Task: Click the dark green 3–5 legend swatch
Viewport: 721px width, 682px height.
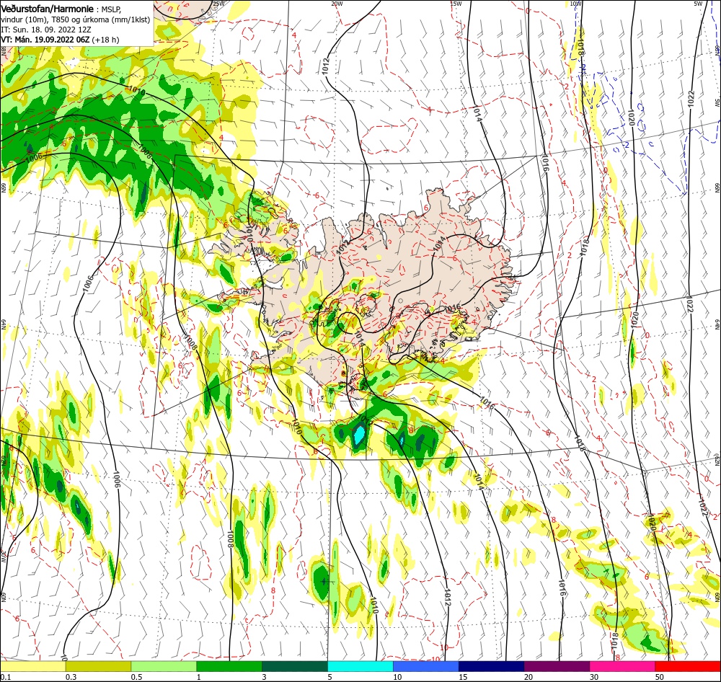Action: (295, 666)
